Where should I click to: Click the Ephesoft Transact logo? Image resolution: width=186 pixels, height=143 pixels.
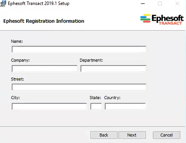coord(162,19)
